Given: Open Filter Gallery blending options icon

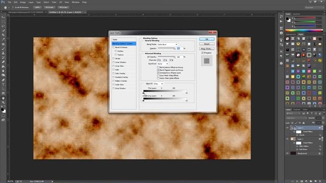Looking at the screenshot, I should click(x=320, y=146).
